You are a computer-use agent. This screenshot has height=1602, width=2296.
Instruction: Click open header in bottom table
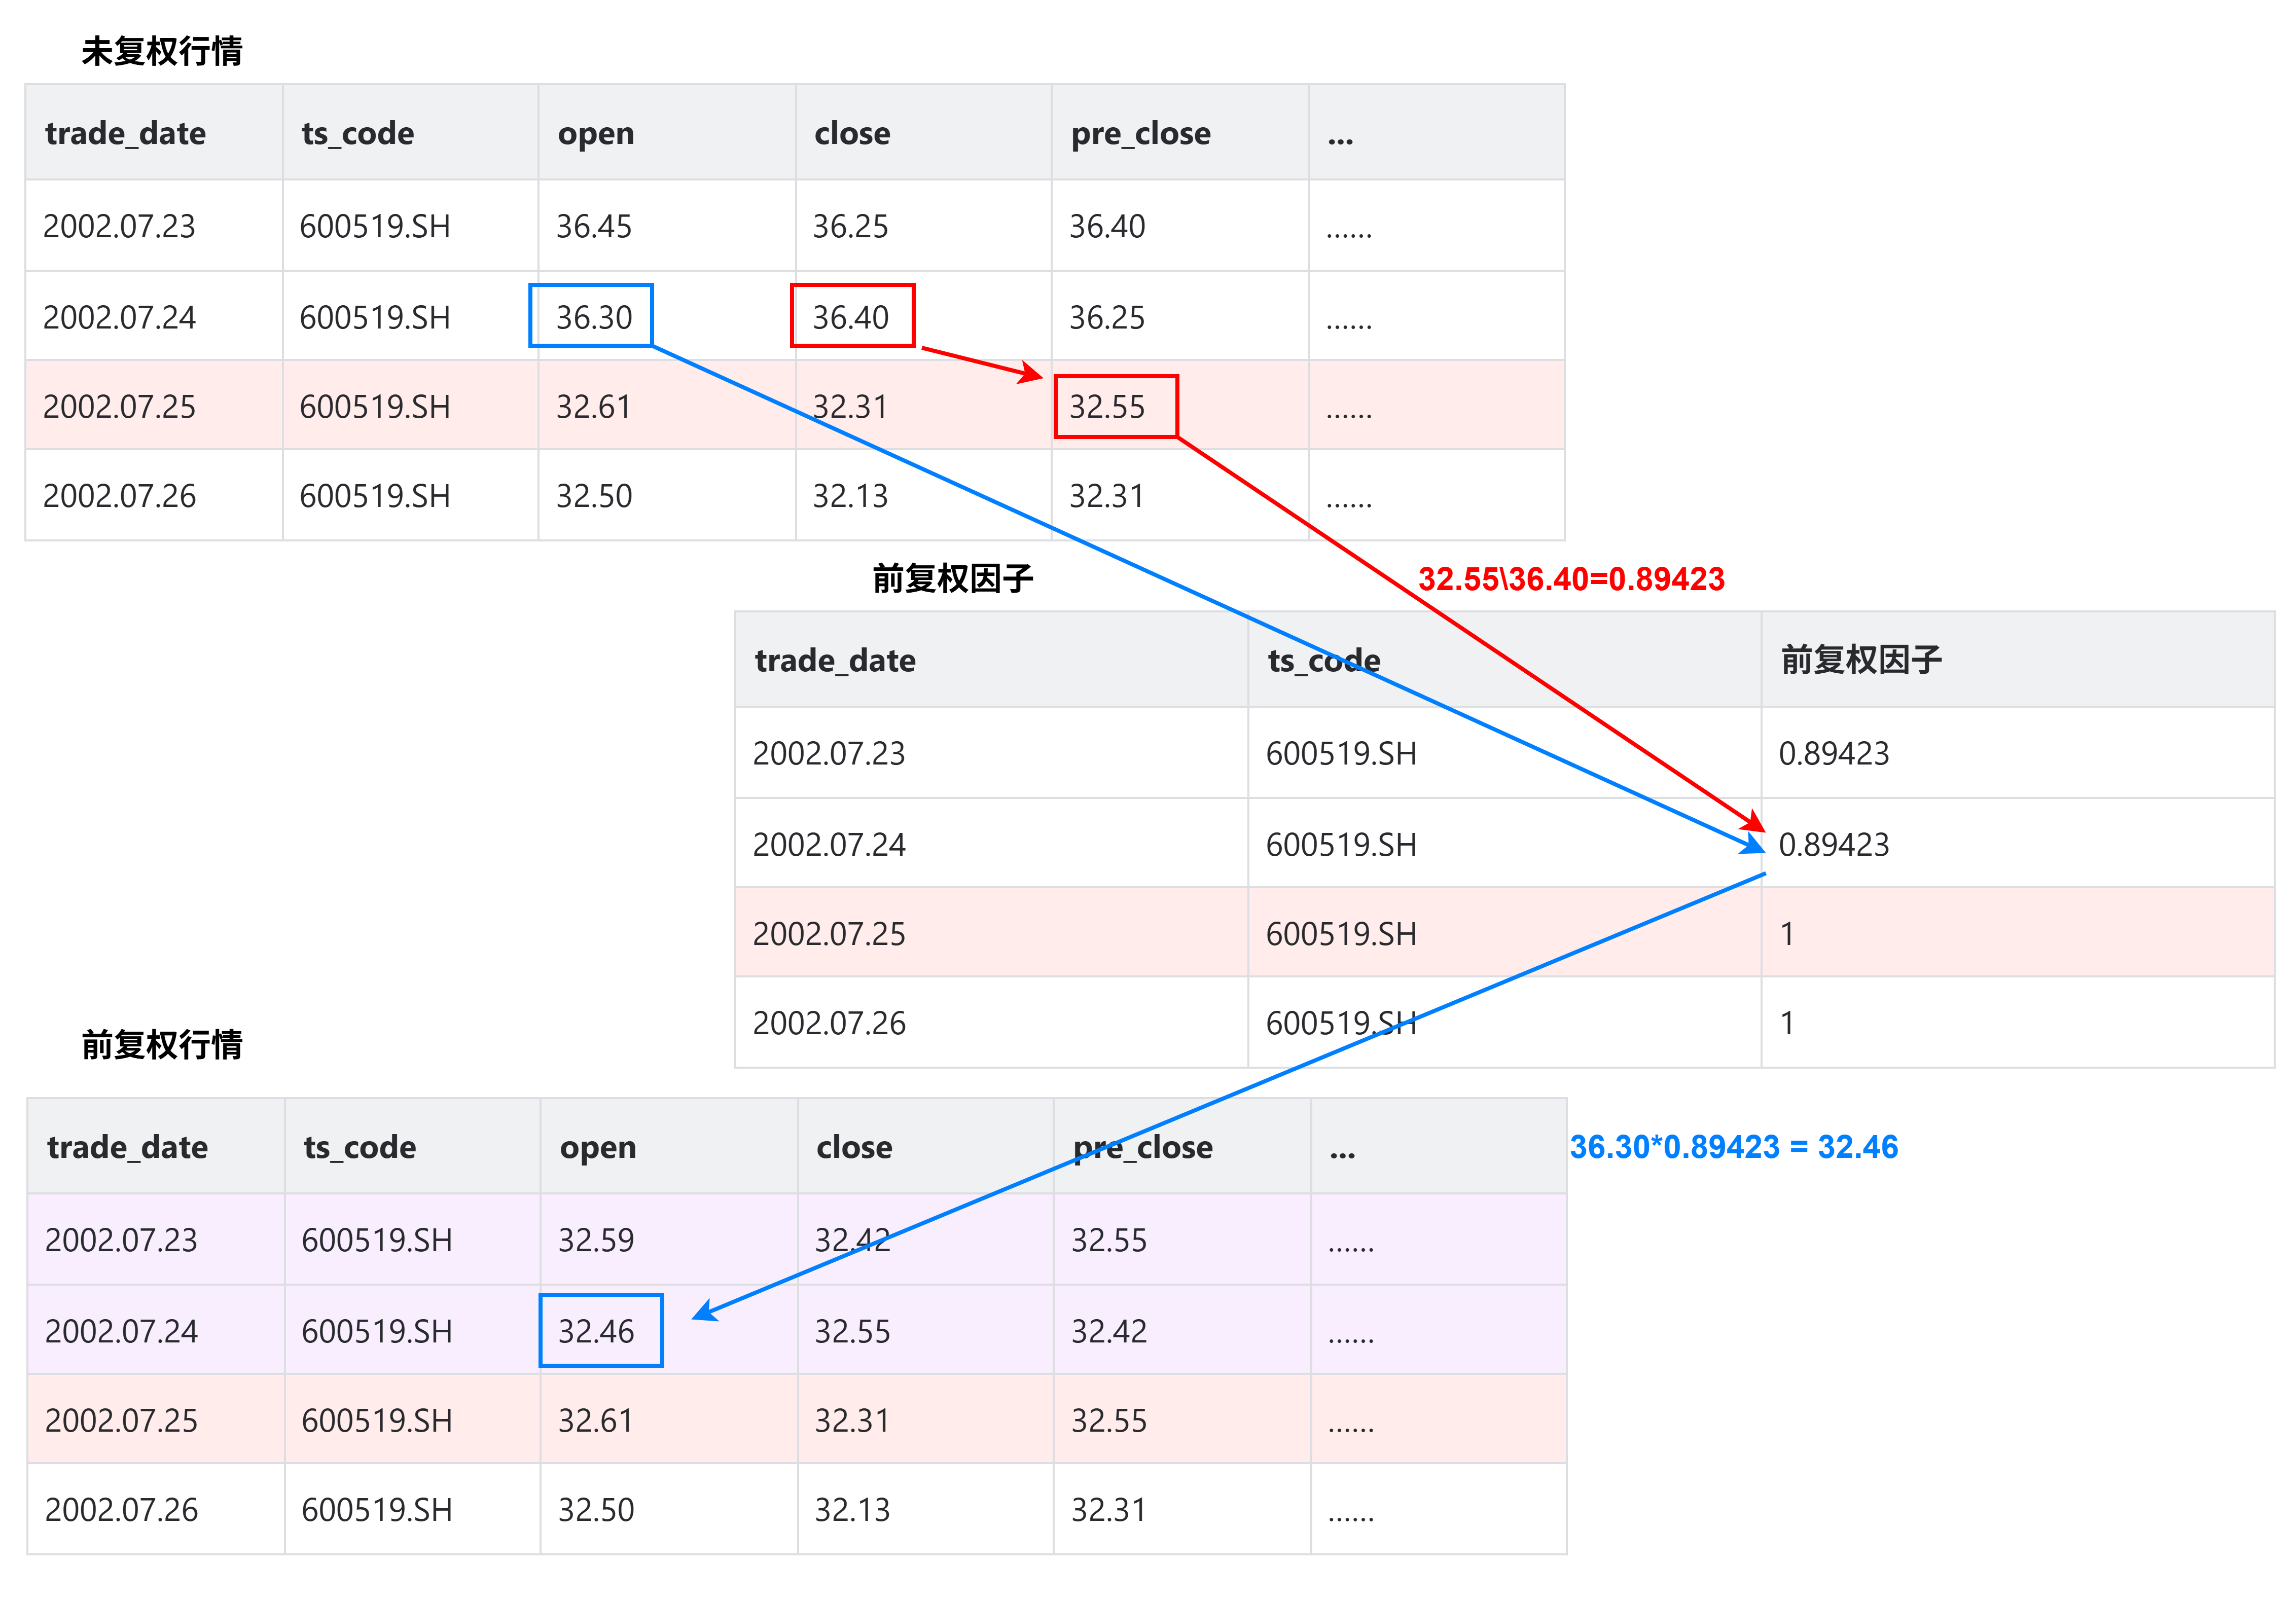[597, 1147]
